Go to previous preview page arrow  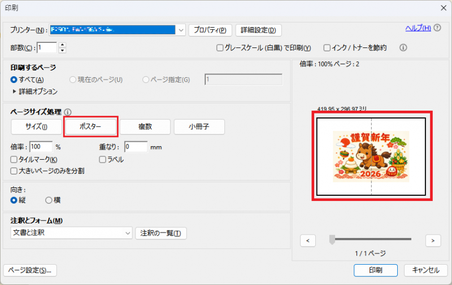coord(308,240)
